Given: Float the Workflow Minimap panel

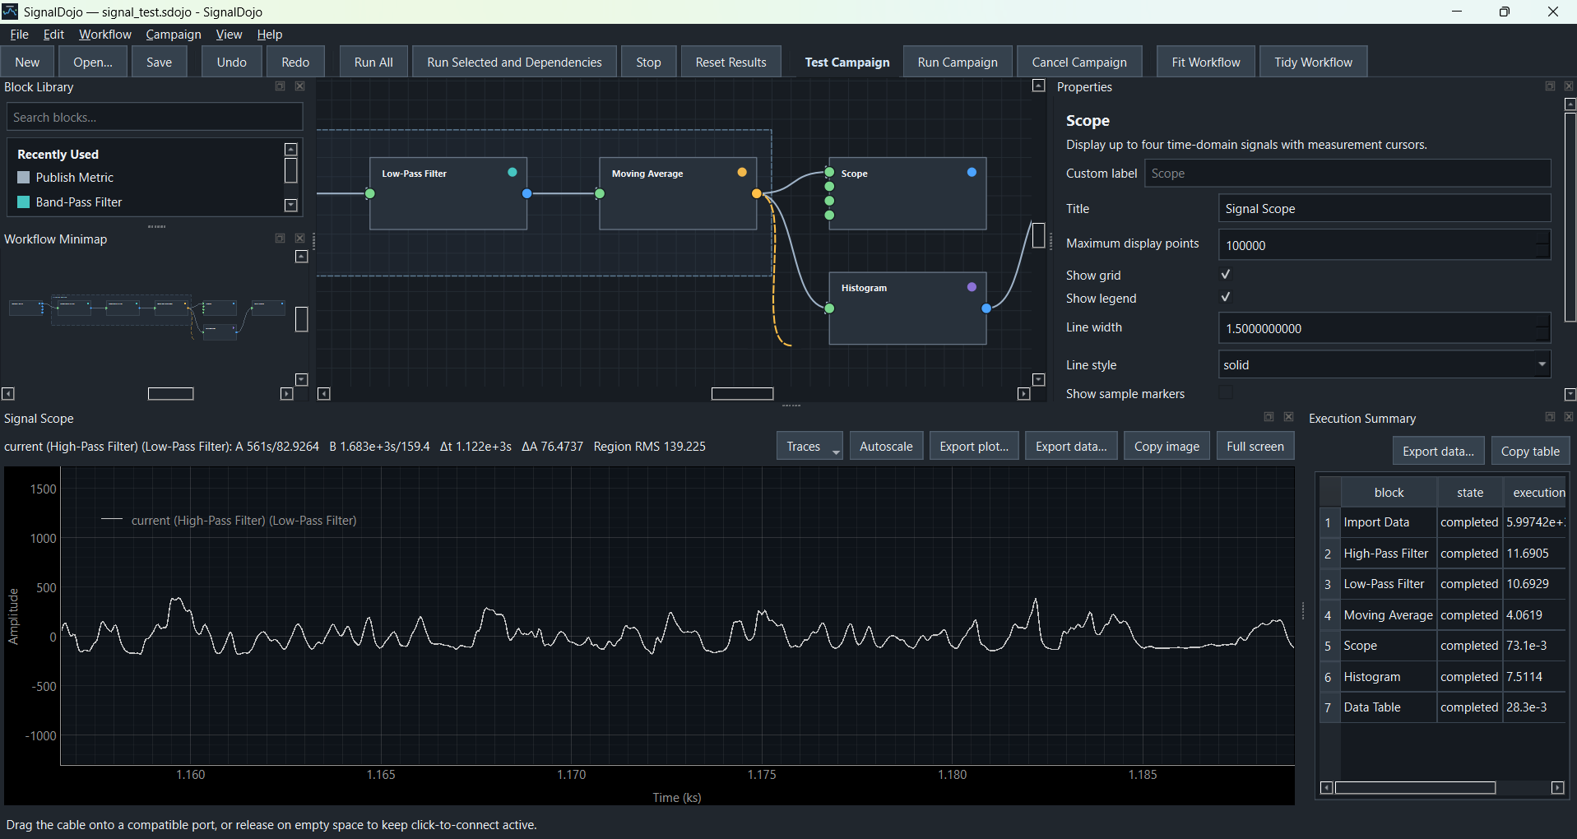Looking at the screenshot, I should click(280, 239).
